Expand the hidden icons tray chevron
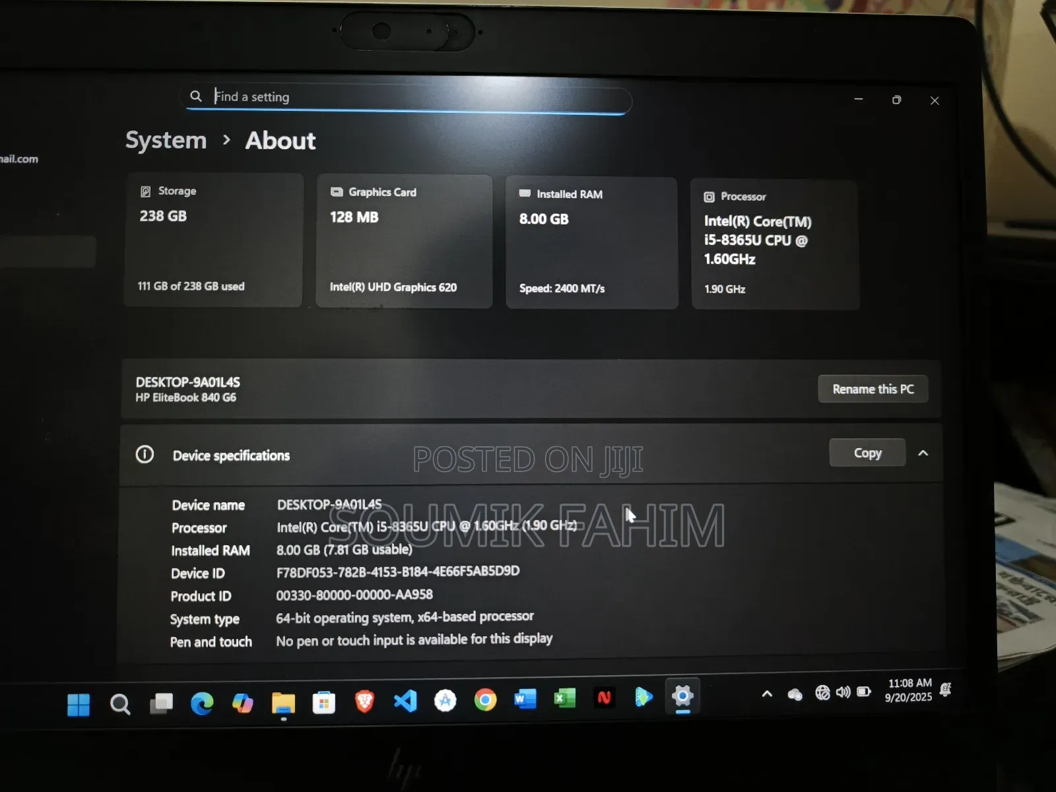The image size is (1056, 792). pyautogui.click(x=767, y=694)
